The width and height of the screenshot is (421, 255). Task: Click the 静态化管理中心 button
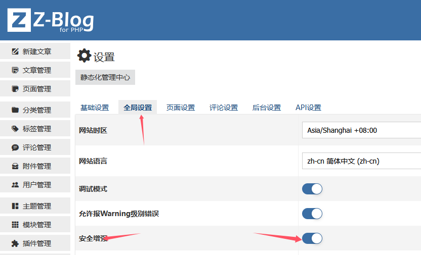pos(105,77)
